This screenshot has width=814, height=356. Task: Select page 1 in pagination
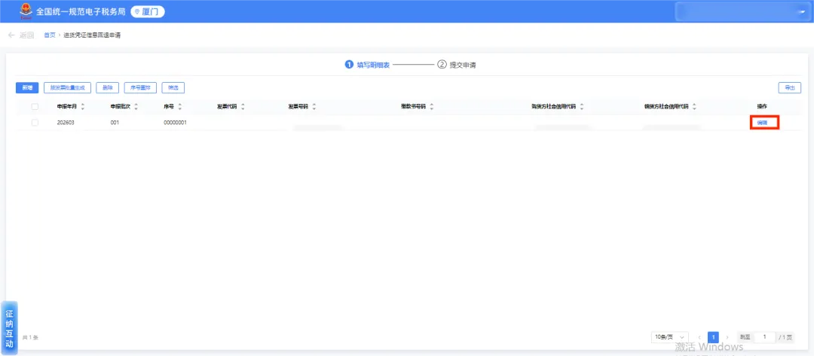pyautogui.click(x=713, y=337)
